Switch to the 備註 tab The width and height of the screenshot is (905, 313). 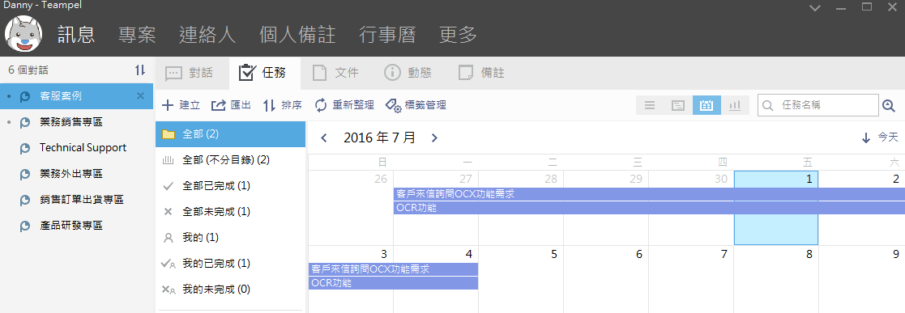(x=481, y=74)
